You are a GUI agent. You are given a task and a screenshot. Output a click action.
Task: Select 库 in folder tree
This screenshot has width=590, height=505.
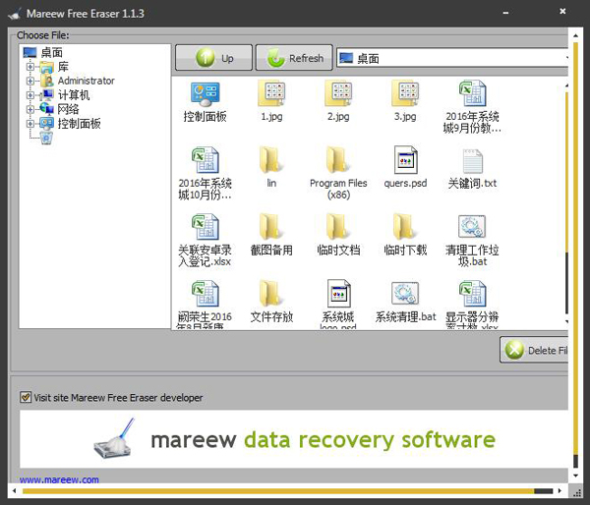(x=54, y=67)
